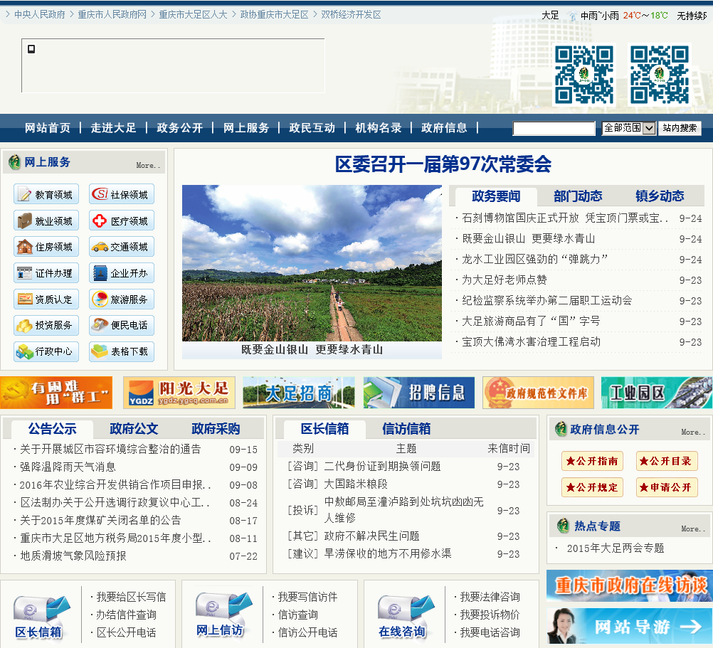Switch to the 政府公文 tab
The image size is (713, 648).
tap(134, 428)
